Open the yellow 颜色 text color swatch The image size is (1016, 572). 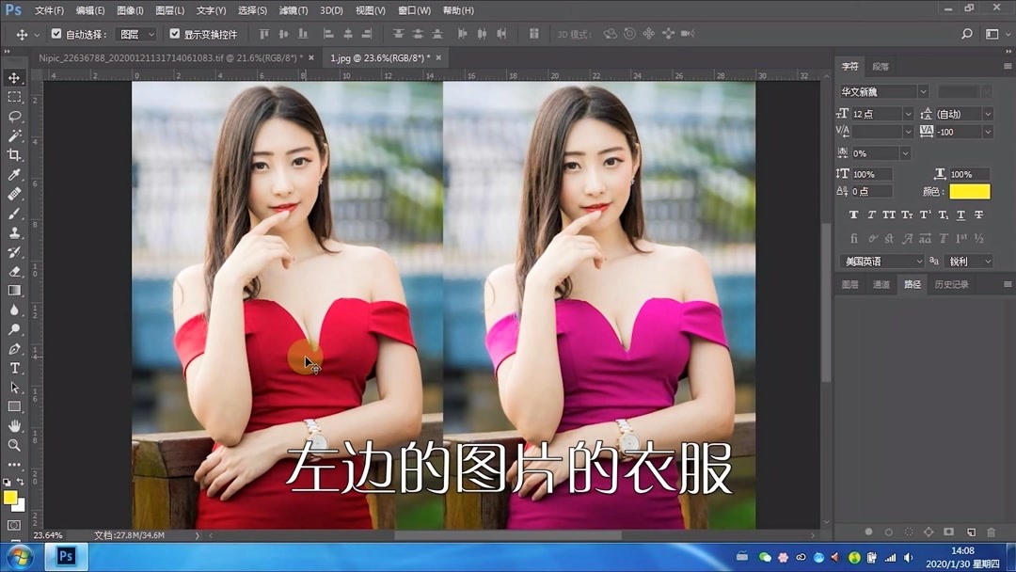tap(970, 191)
